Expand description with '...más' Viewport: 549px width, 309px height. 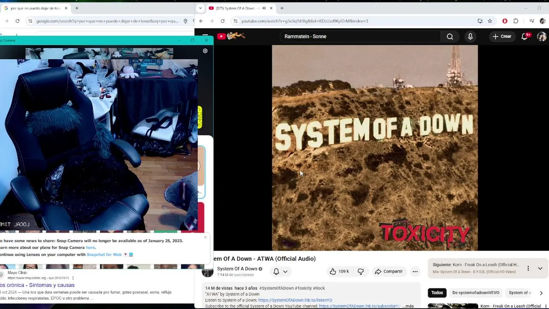click(x=408, y=306)
